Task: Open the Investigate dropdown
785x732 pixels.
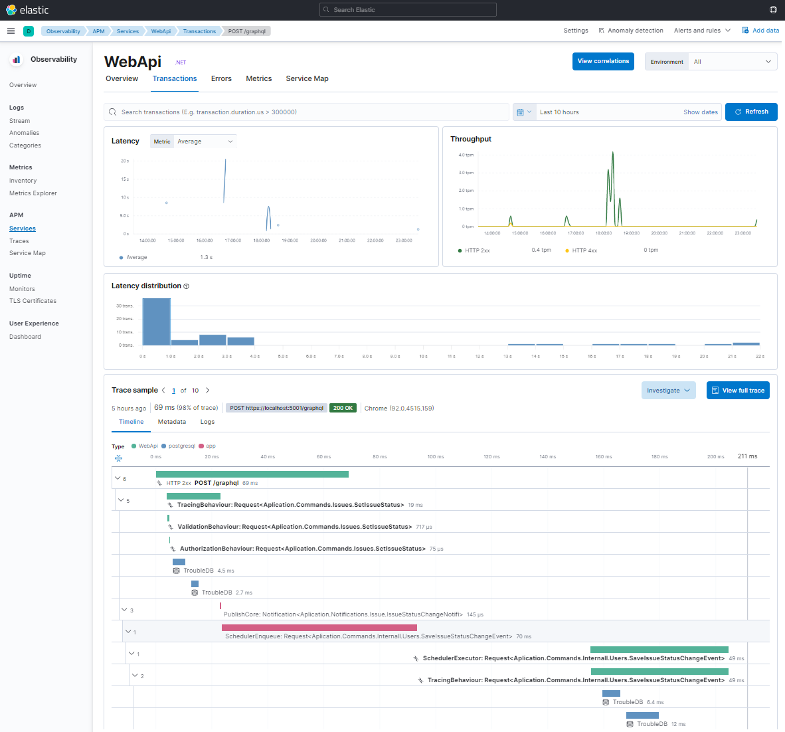Action: 668,391
